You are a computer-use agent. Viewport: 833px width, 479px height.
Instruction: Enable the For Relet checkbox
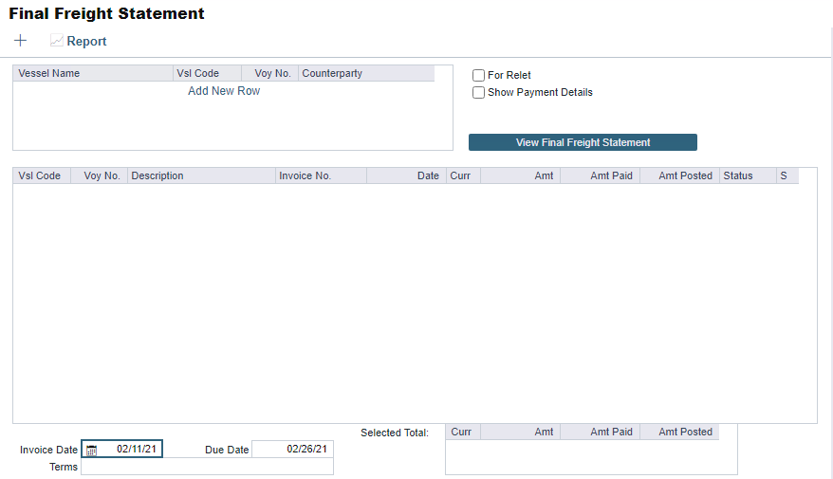coord(479,76)
